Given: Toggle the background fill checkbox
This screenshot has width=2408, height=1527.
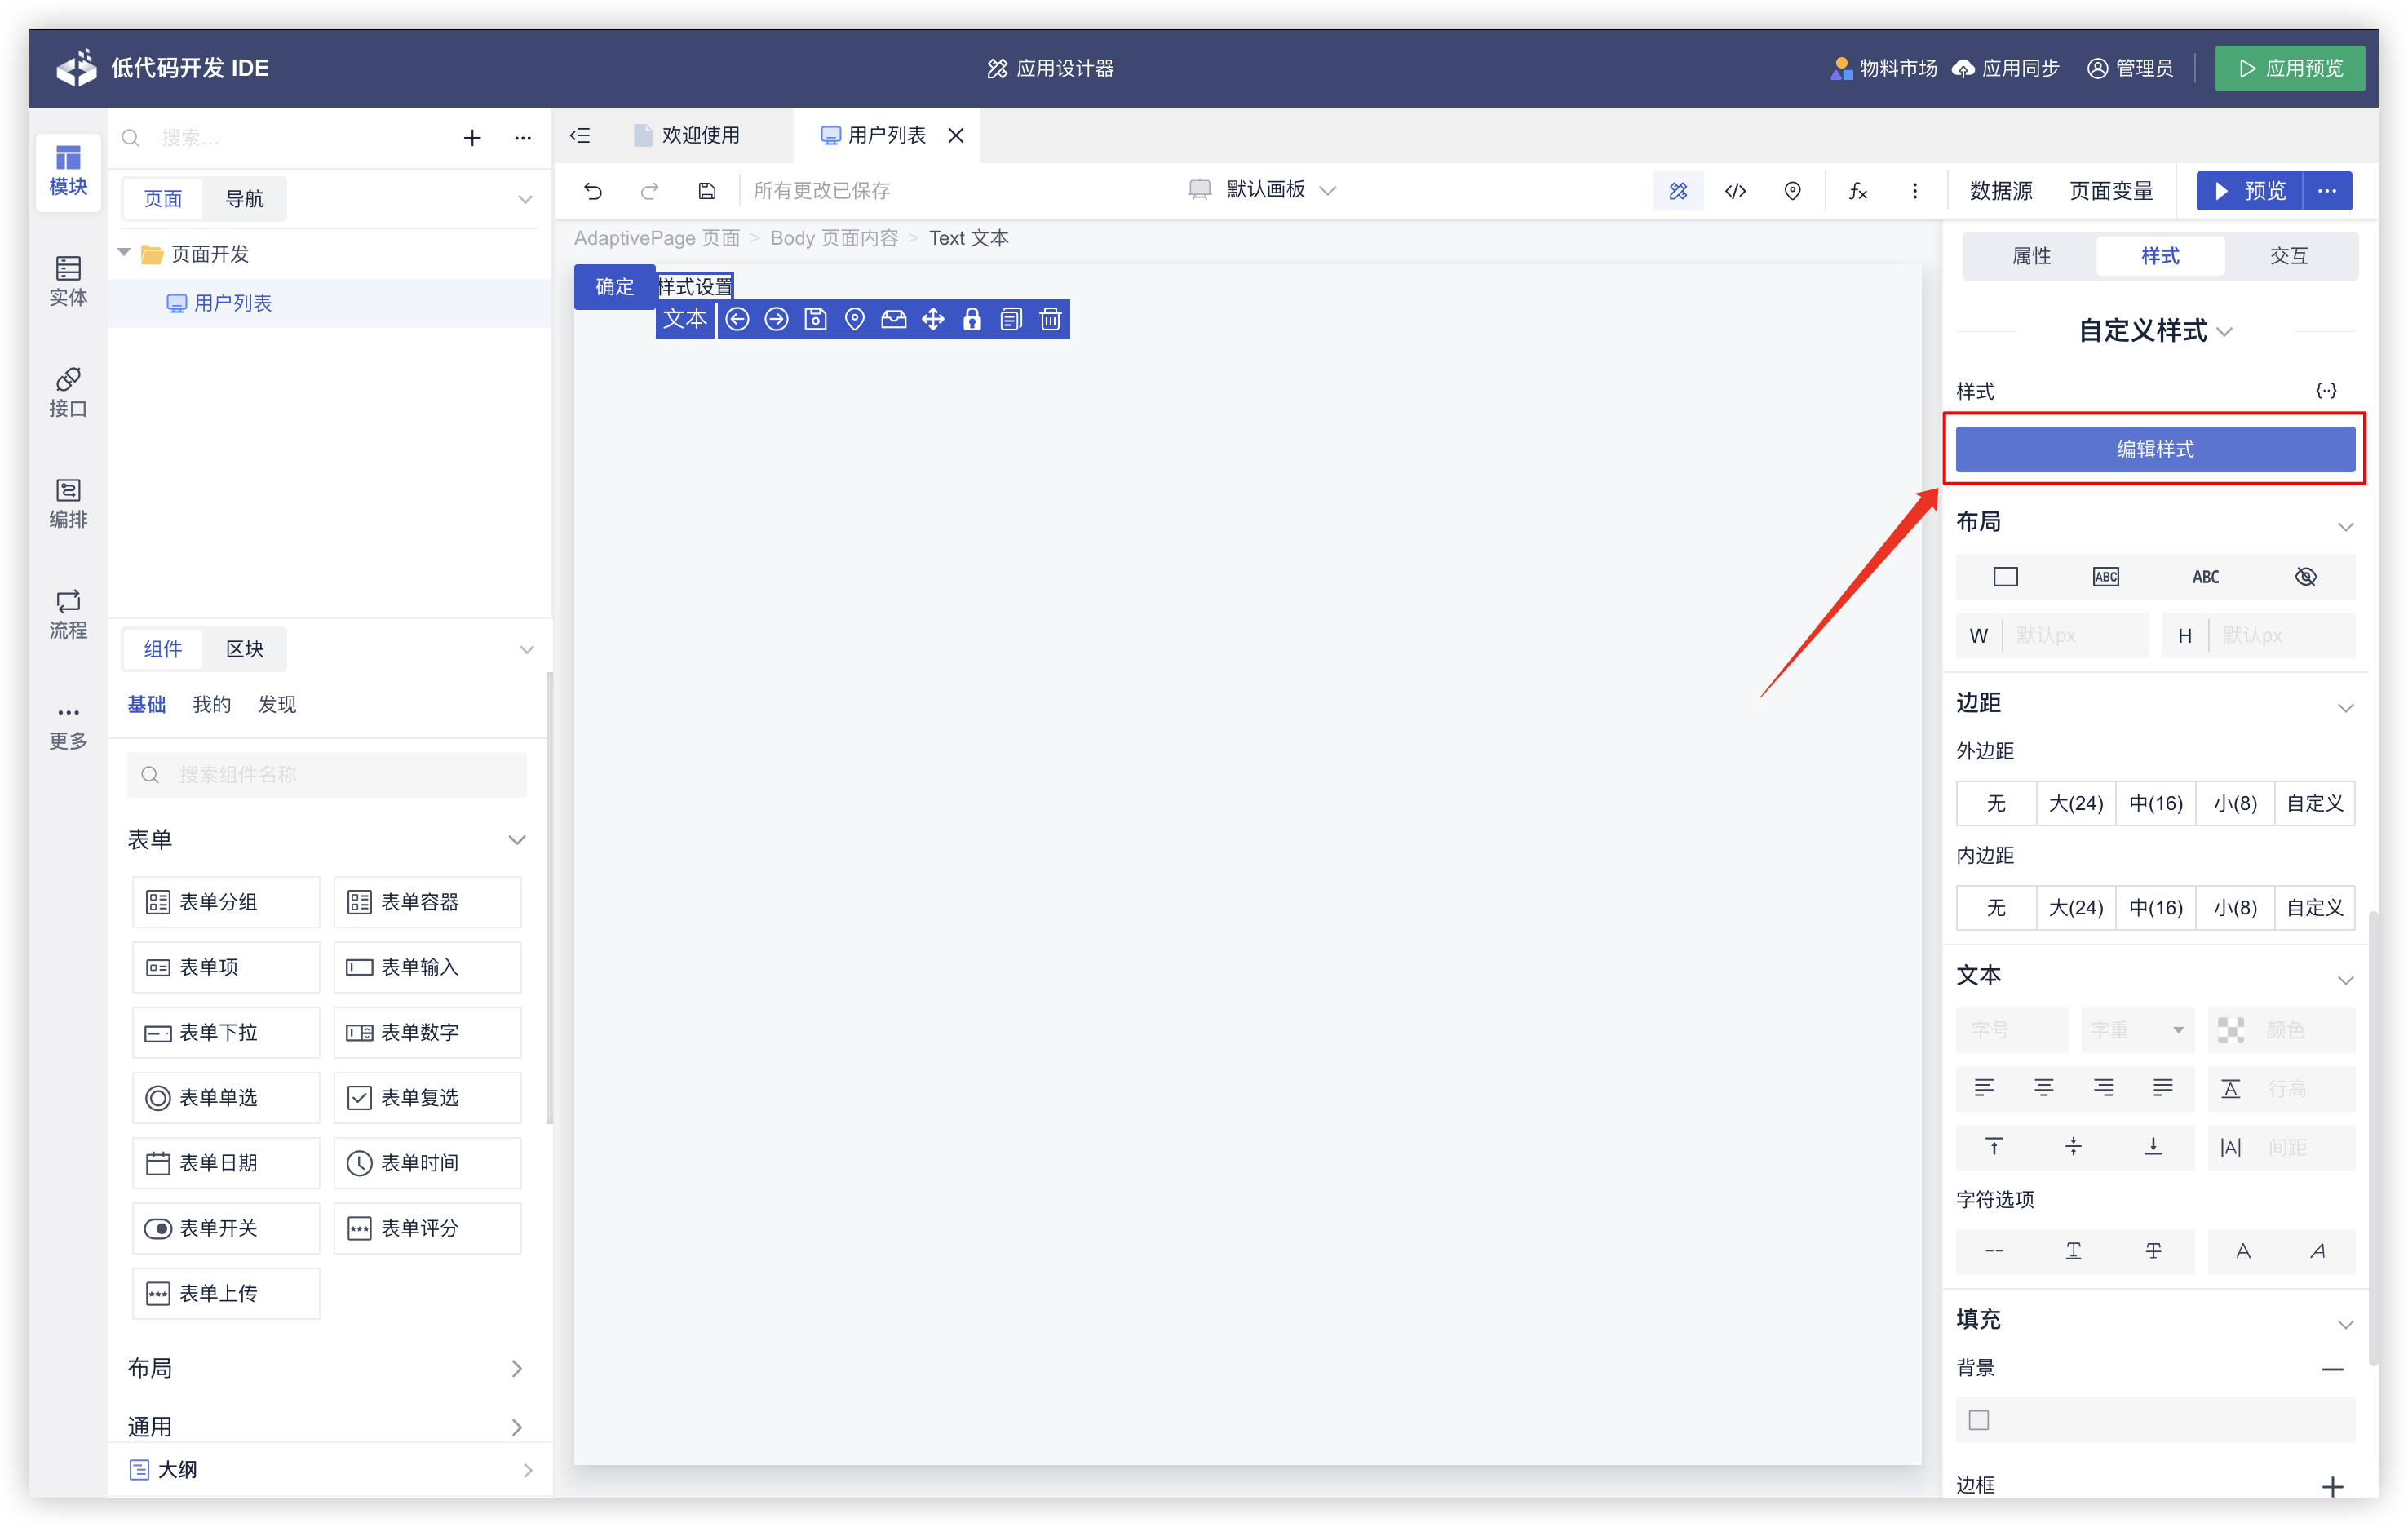Looking at the screenshot, I should [1978, 1419].
